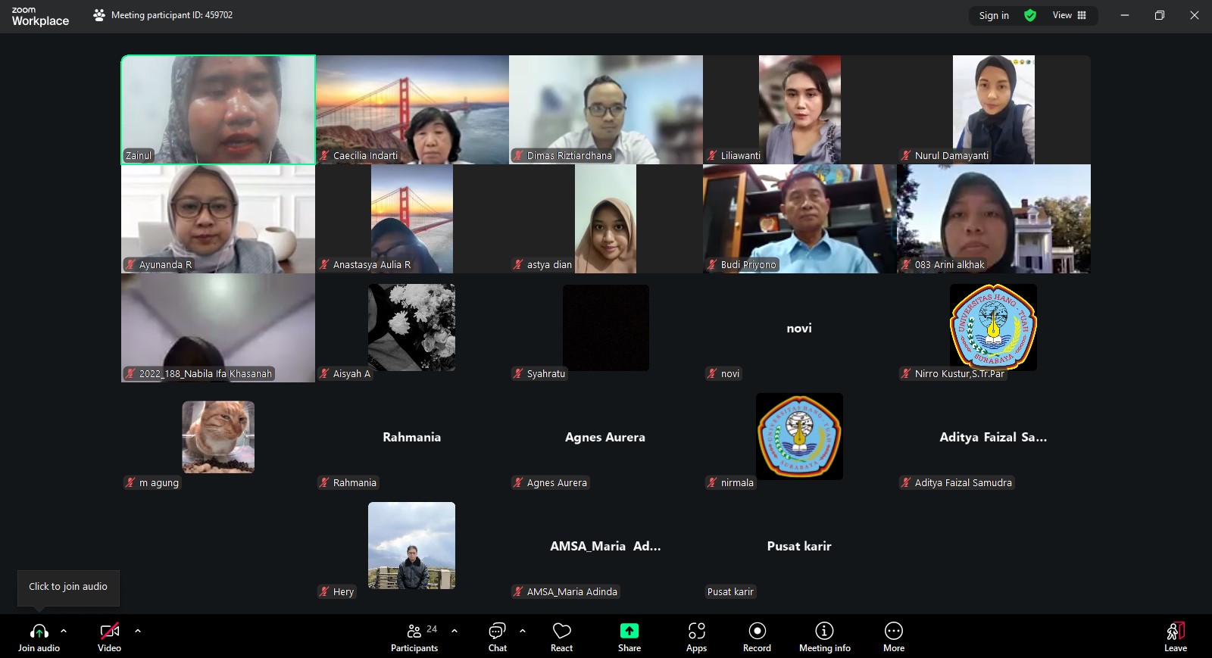
Task: Click the green Share screen icon
Action: coord(629,631)
